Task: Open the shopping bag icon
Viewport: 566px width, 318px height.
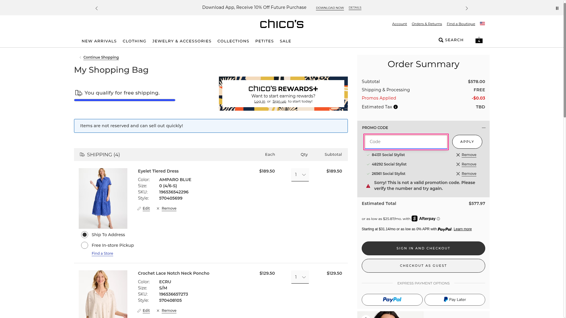Action: coord(479,40)
